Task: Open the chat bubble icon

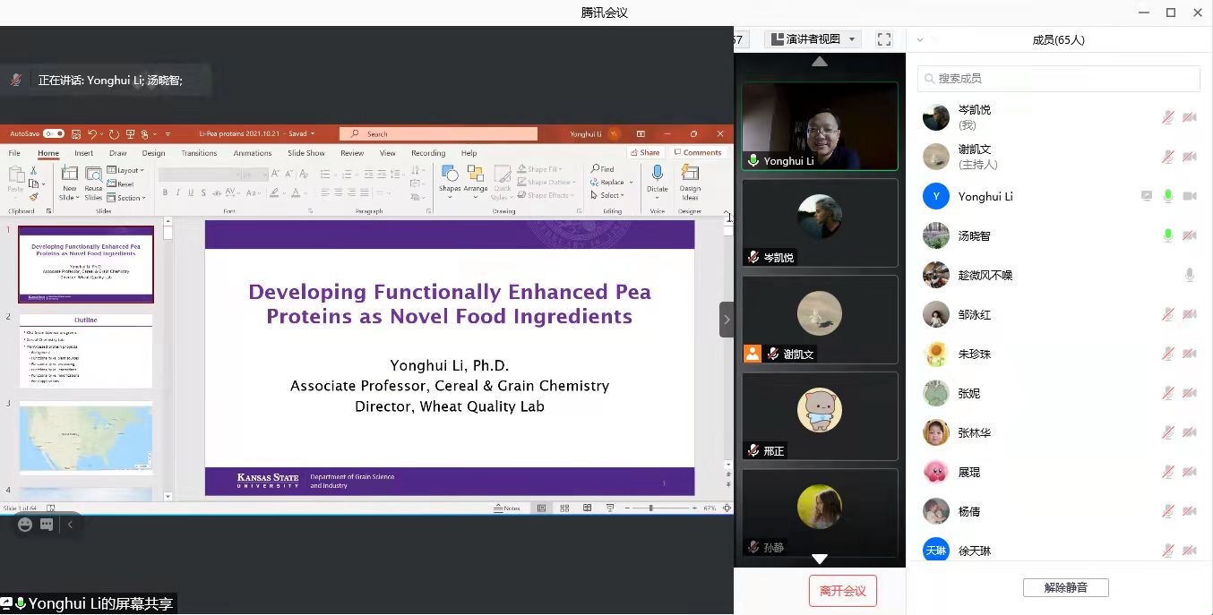Action: pos(47,525)
